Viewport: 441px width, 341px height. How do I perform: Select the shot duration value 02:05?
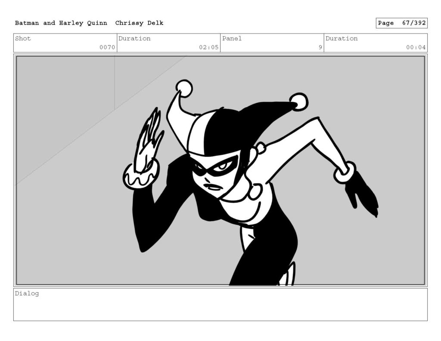209,47
